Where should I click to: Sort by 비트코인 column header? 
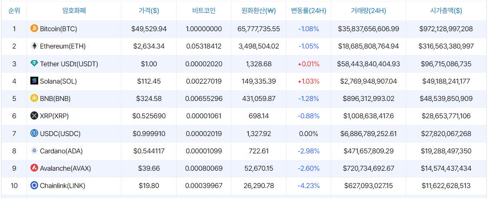[204, 10]
